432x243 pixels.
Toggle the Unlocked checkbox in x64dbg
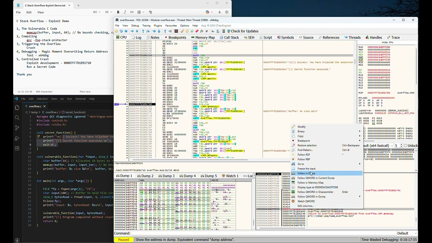(405, 145)
